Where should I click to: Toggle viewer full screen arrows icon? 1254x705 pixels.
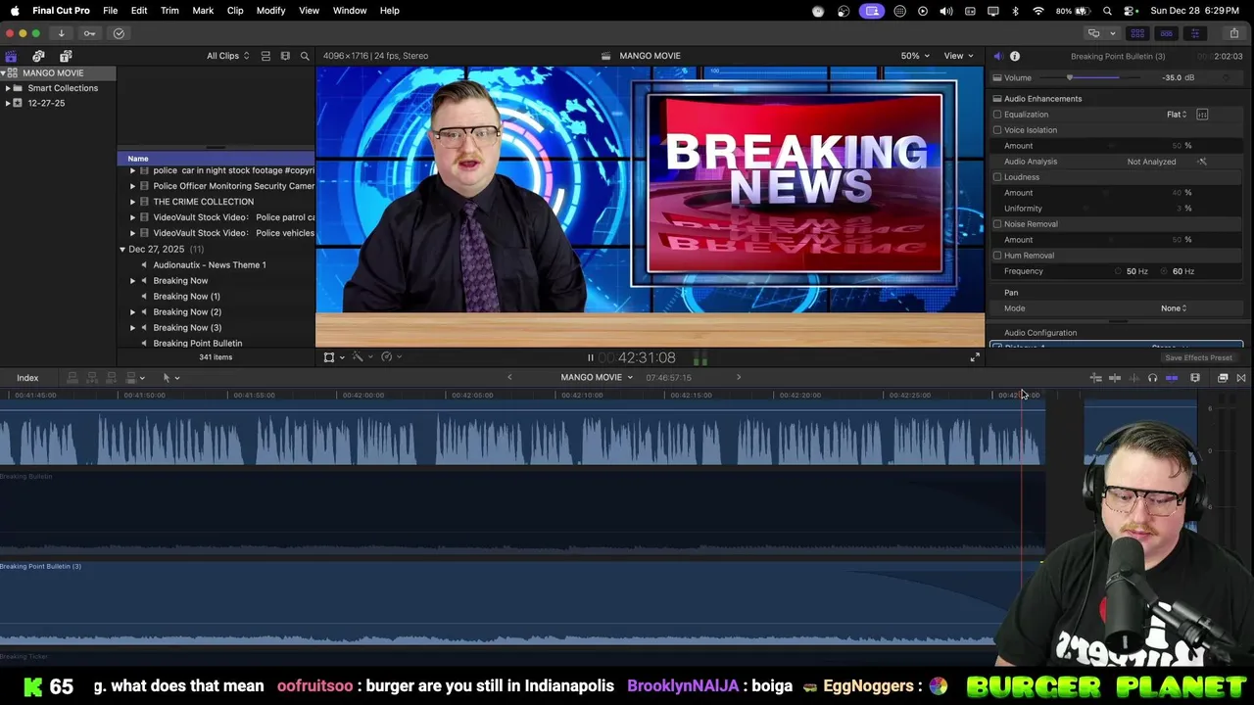pyautogui.click(x=975, y=358)
